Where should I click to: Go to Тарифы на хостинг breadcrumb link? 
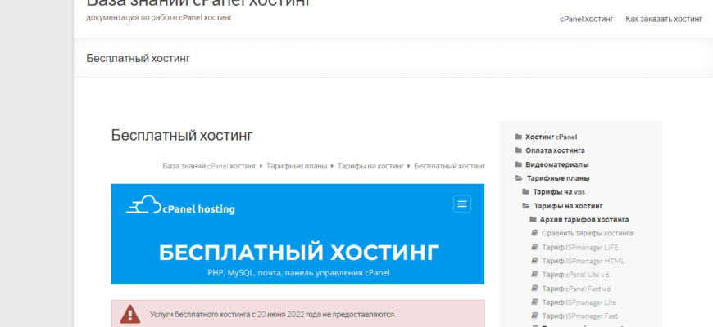(370, 166)
